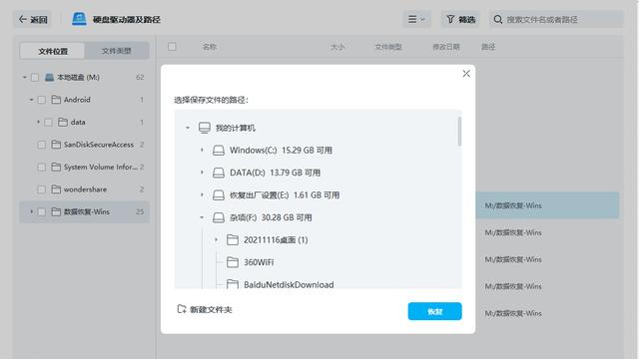
Task: Expand the DATA(D:) drive
Action: (202, 173)
